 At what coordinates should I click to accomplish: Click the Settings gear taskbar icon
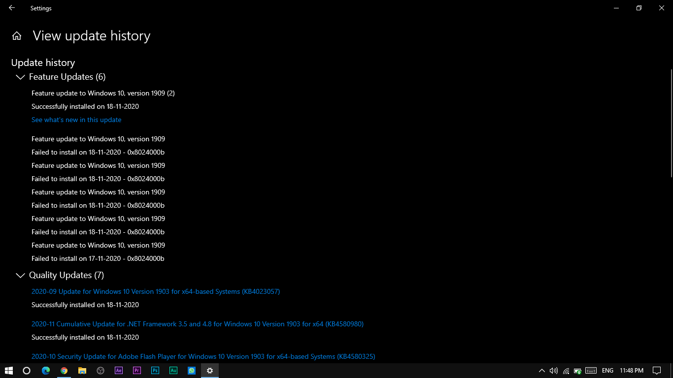[x=210, y=371]
